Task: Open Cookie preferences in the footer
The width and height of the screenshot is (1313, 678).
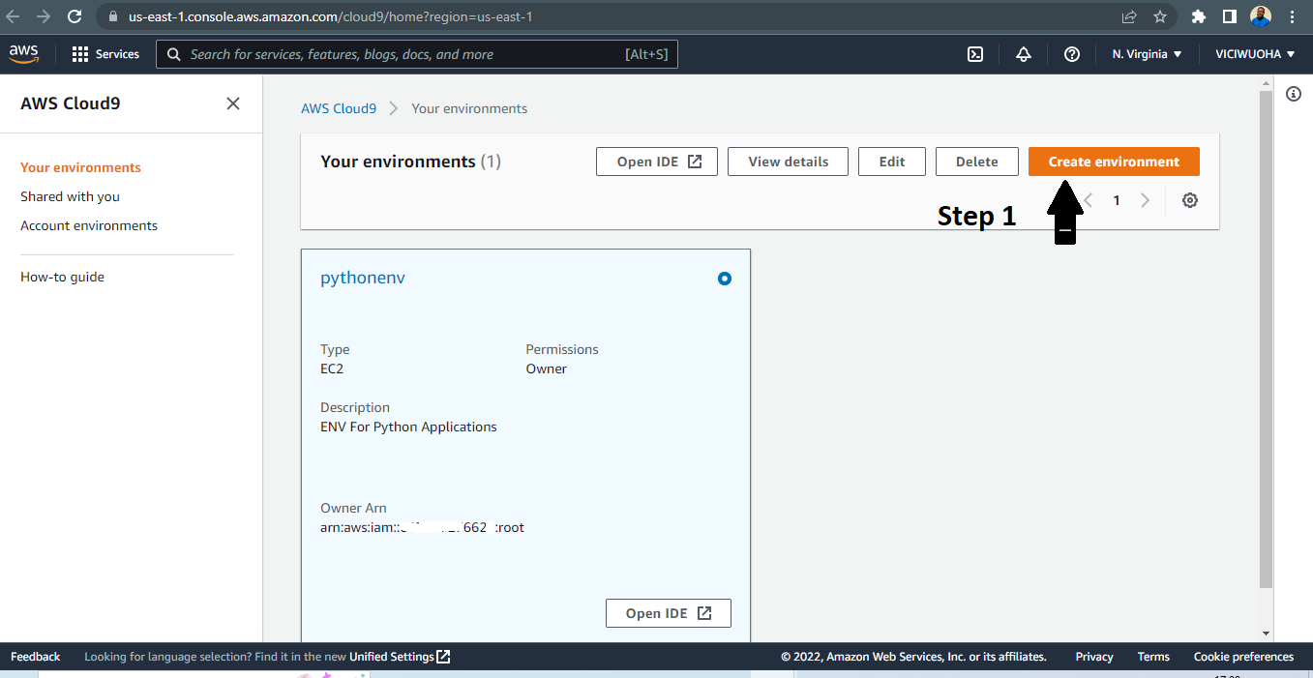Action: 1243,657
